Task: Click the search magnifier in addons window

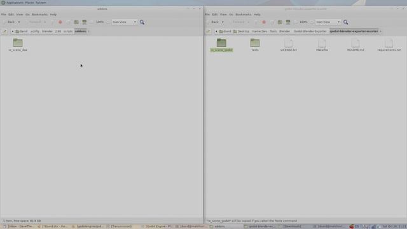Action: (x=142, y=22)
